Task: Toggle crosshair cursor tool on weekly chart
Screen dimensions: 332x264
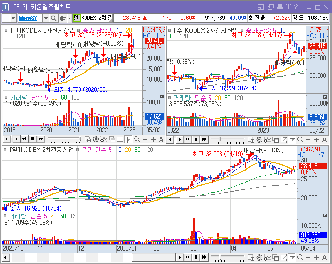Action: tap(293, 140)
